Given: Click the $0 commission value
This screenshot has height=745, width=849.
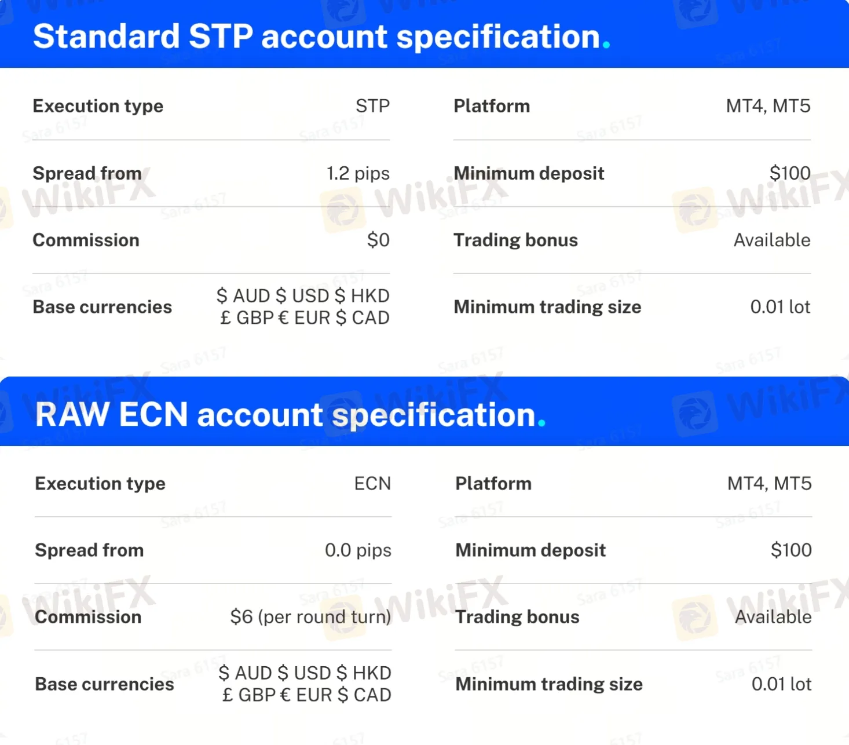Looking at the screenshot, I should [378, 240].
